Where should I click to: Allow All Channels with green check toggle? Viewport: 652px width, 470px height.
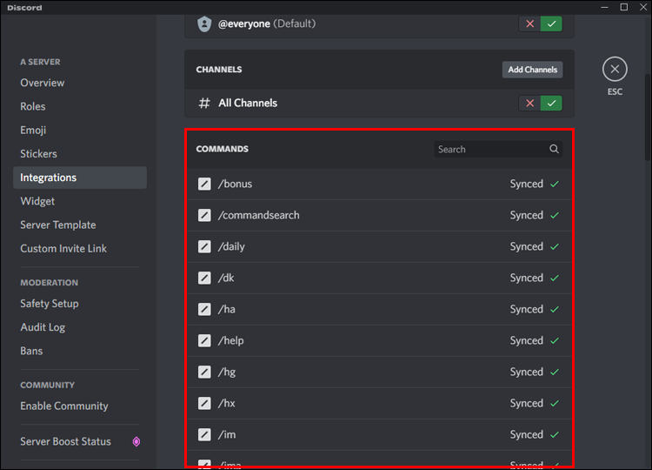coord(551,103)
